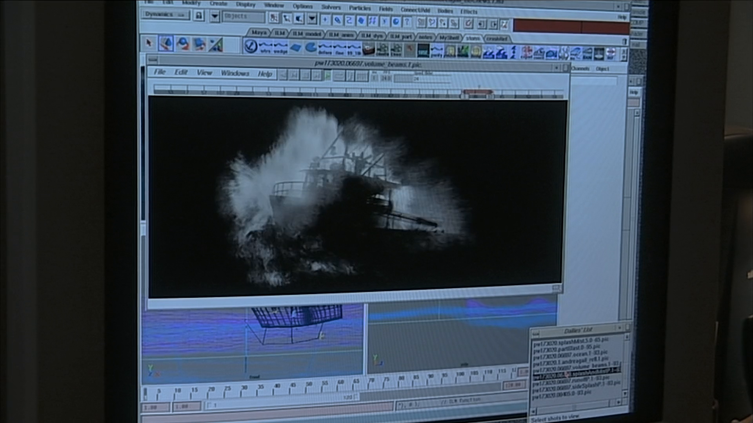Click the blue plane shelf icon
The image size is (753, 423).
(296, 48)
